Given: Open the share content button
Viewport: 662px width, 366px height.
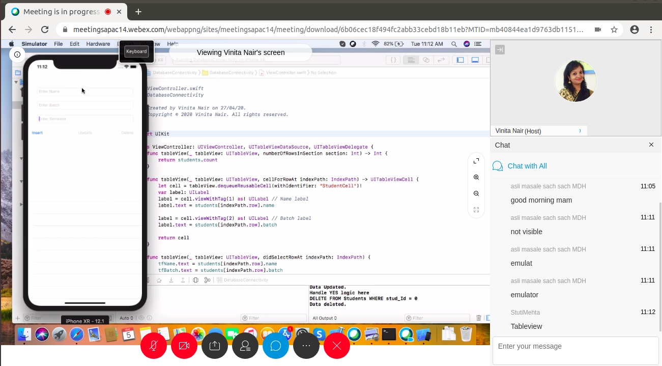Looking at the screenshot, I should tap(215, 346).
